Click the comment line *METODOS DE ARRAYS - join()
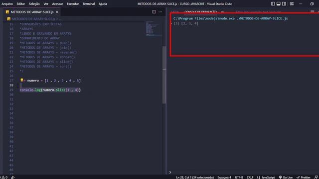This screenshot has width=319, height=179. point(45,48)
